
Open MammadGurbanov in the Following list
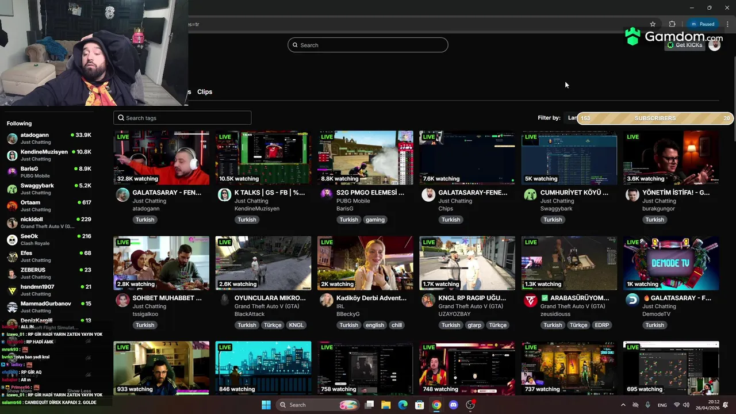49,307
